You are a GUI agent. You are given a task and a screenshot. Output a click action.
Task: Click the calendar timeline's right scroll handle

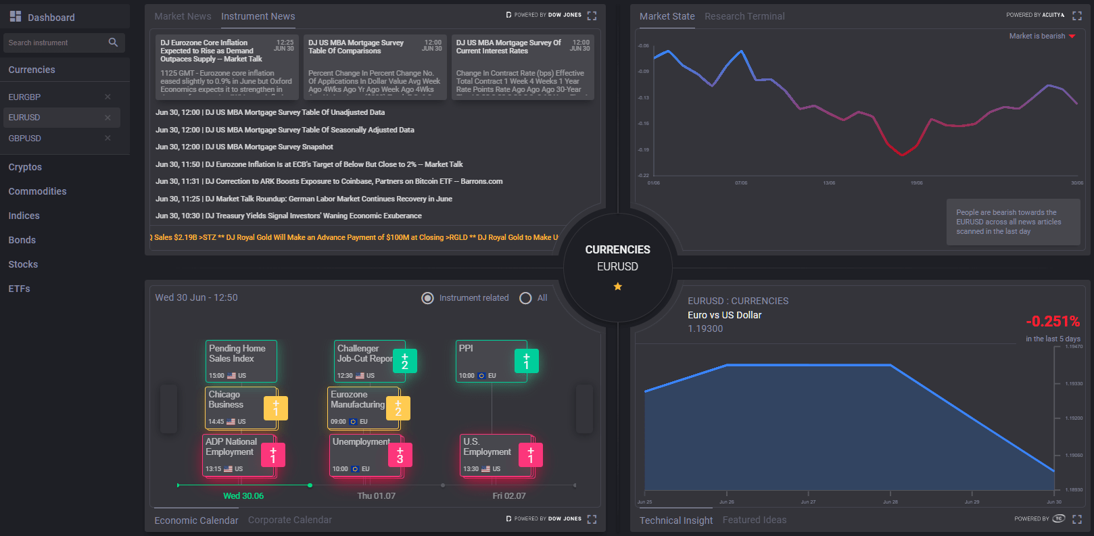[584, 409]
